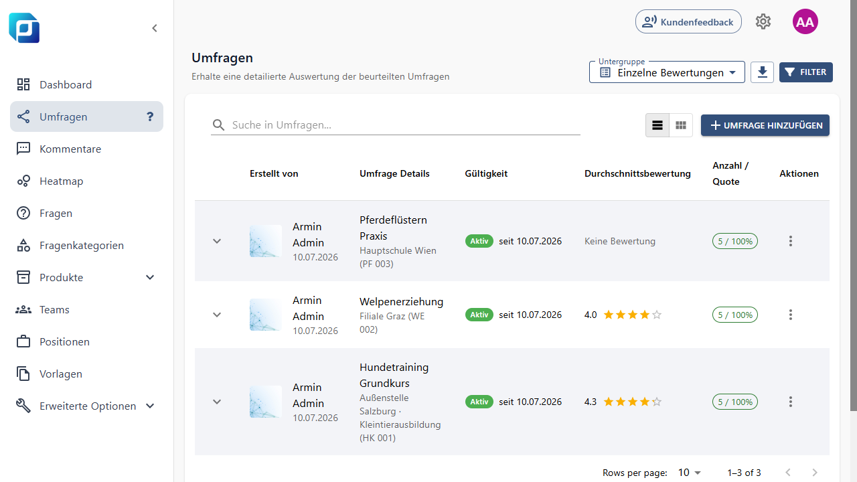This screenshot has width=857, height=482.
Task: Click UMFRAGE HINZUFÜGEN button
Action: click(765, 125)
